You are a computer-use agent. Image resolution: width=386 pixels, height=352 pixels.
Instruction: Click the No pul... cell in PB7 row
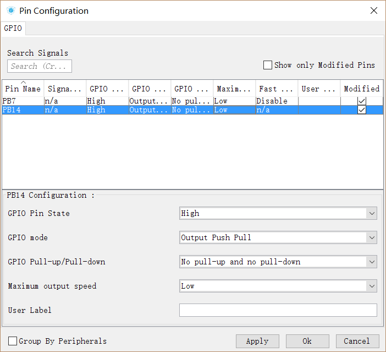[192, 101]
